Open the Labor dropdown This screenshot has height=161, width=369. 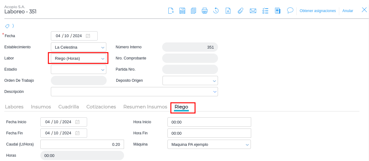pyautogui.click(x=103, y=59)
